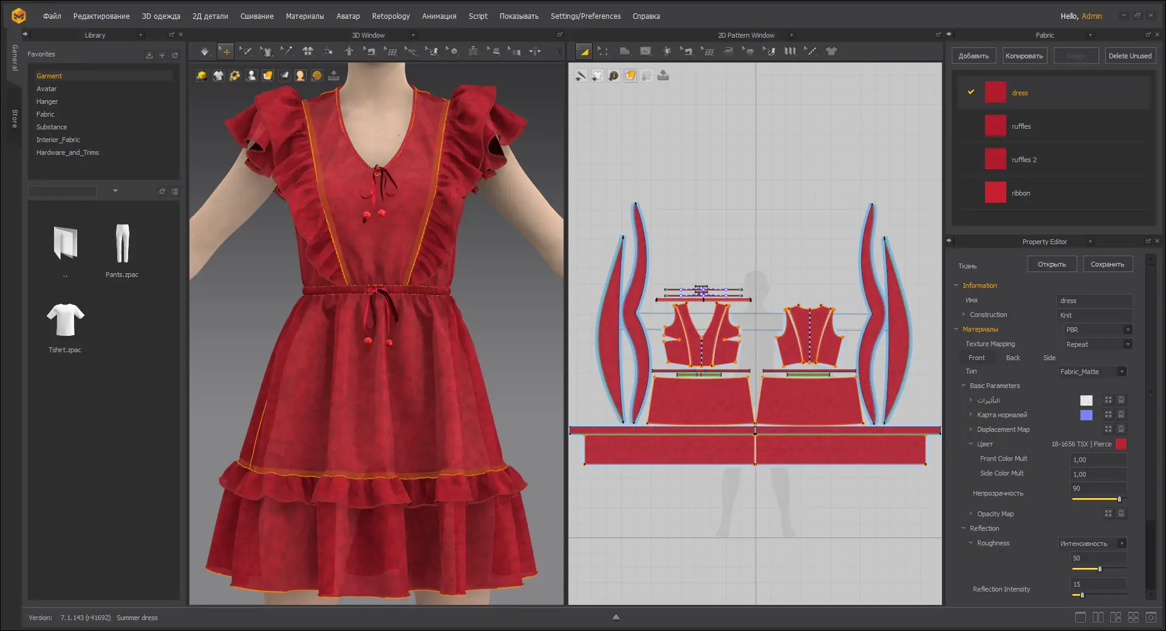Click the iron tool icon in 2D toolbar
This screenshot has width=1166, height=631.
point(728,52)
